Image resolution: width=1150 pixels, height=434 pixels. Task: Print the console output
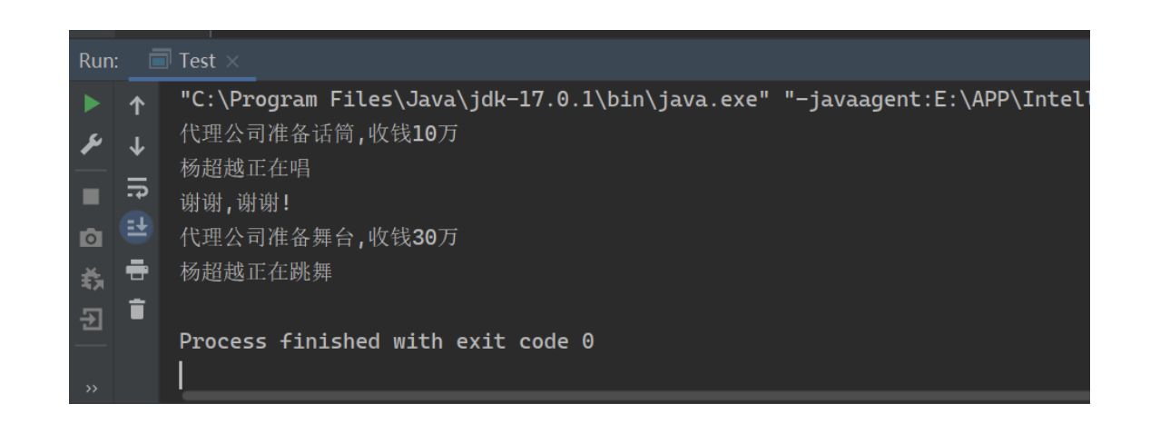click(137, 268)
